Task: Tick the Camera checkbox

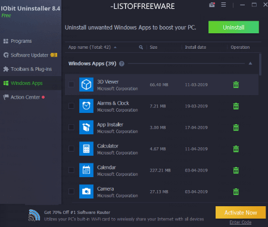Action: pos(71,191)
